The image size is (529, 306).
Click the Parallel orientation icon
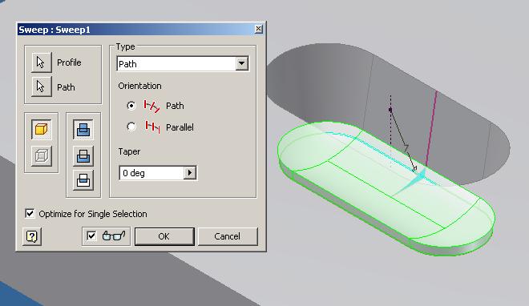[152, 127]
